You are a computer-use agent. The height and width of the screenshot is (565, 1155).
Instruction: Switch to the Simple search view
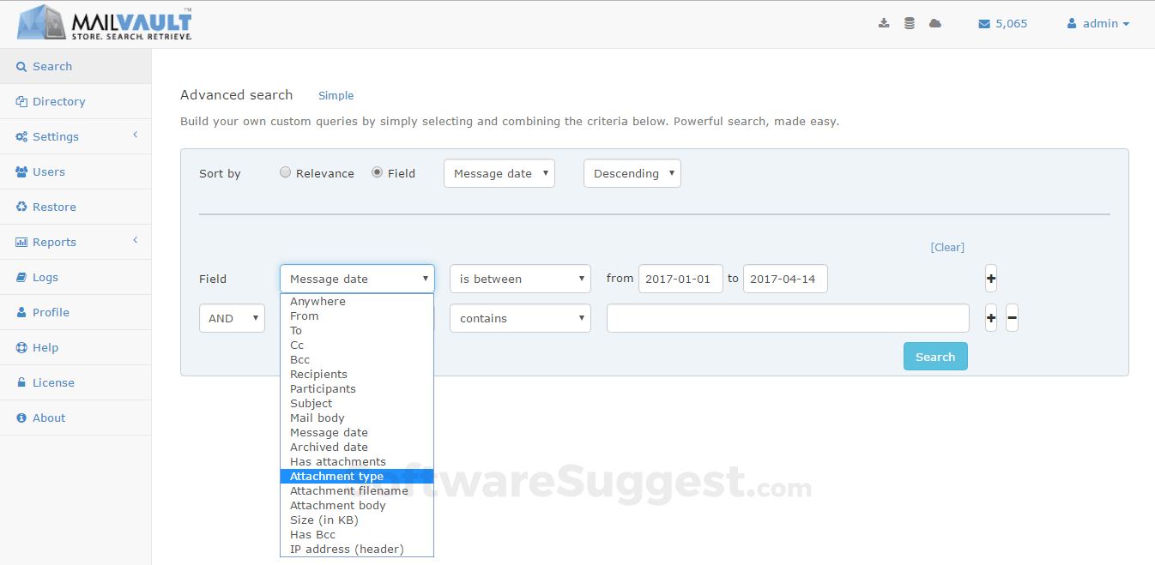336,95
